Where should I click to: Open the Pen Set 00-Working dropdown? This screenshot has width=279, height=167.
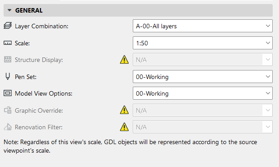[x=202, y=77]
